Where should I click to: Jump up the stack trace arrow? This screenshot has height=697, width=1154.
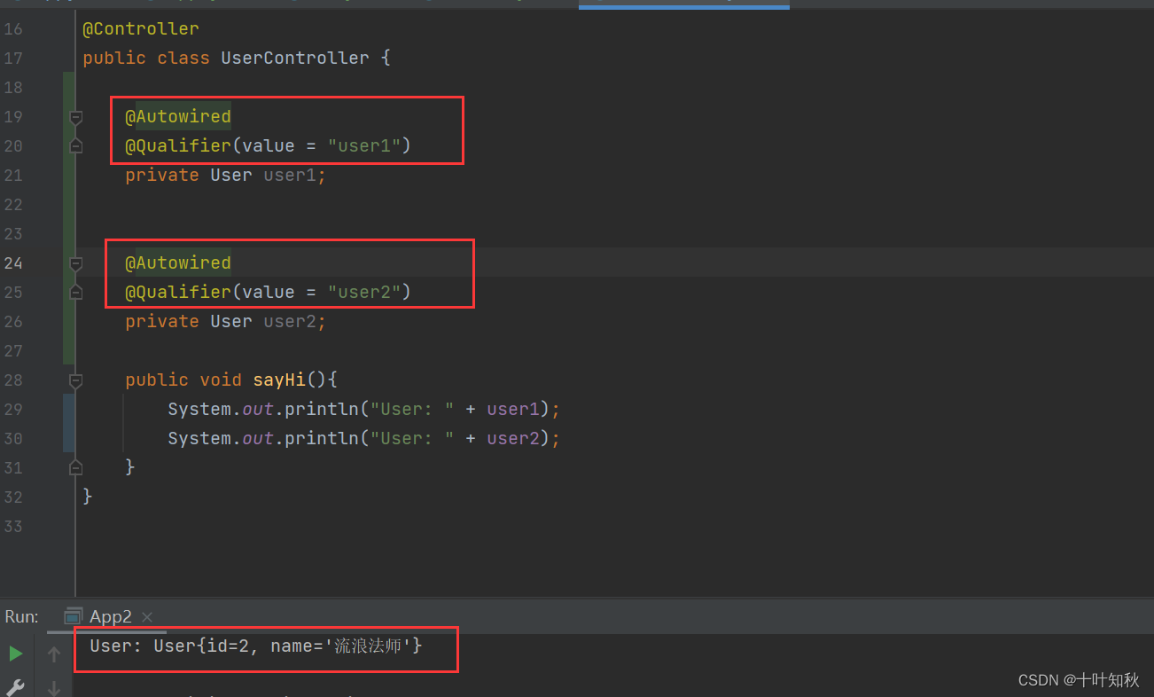pyautogui.click(x=54, y=654)
